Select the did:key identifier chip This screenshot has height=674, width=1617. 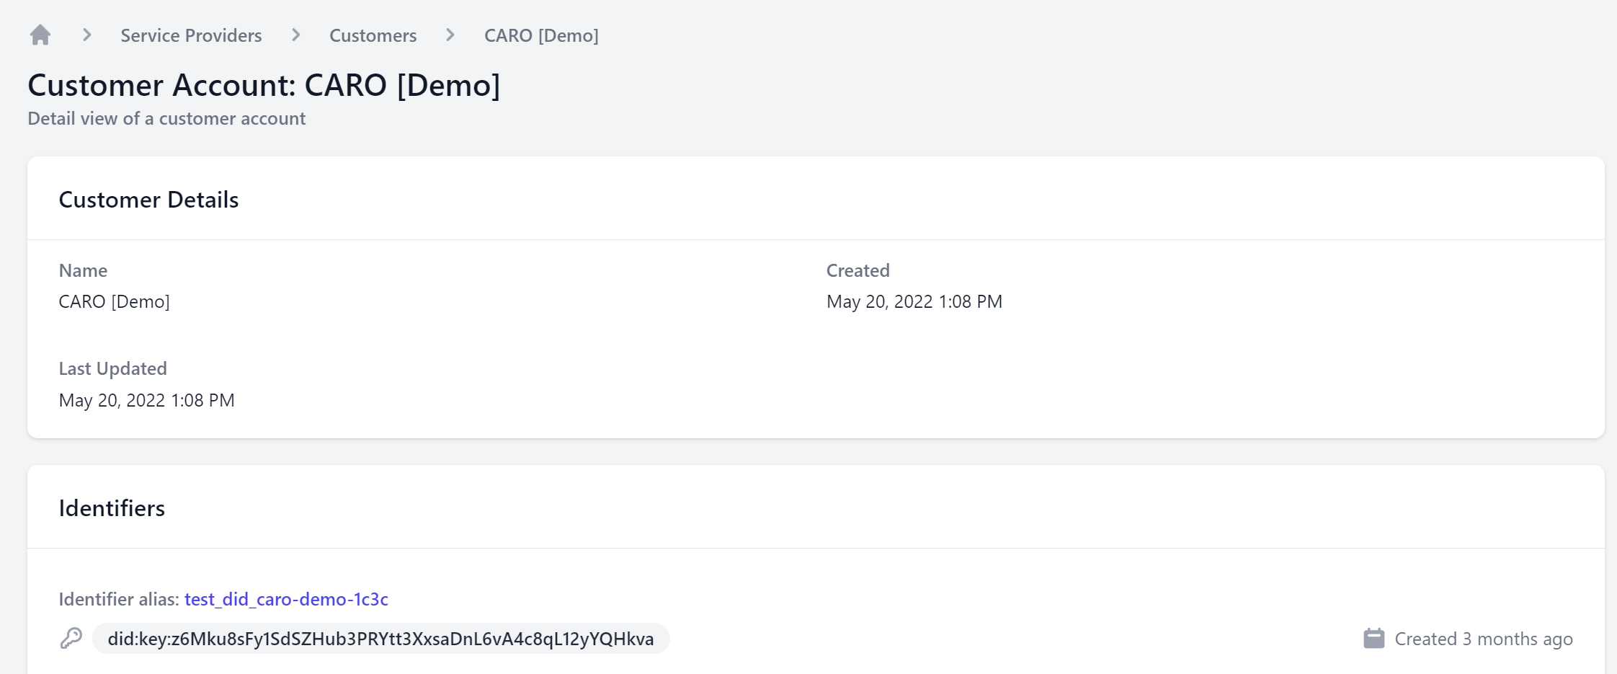pyautogui.click(x=381, y=639)
